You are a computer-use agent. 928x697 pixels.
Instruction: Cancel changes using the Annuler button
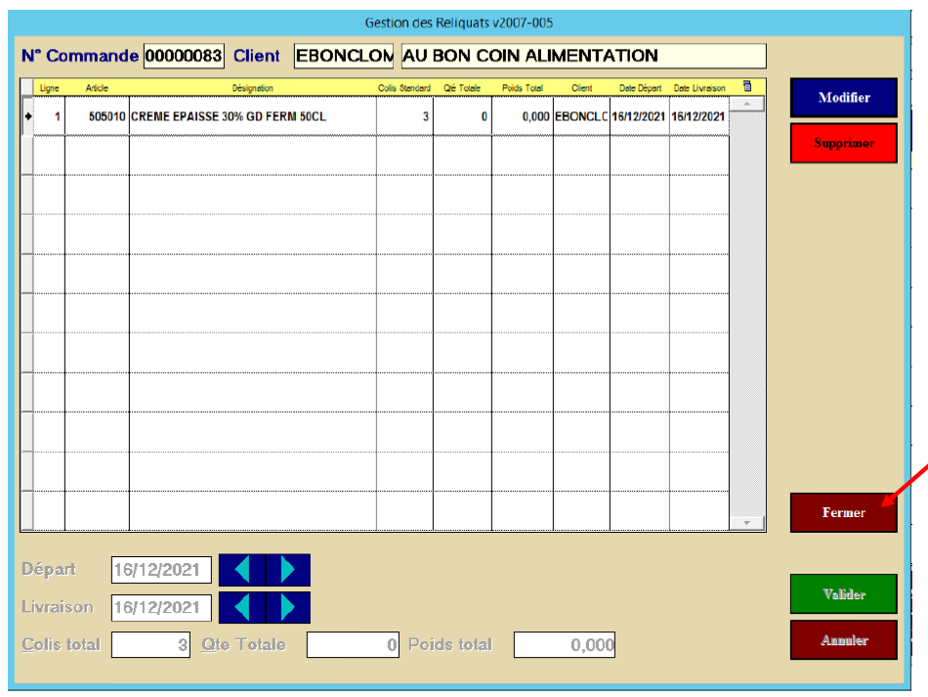pyautogui.click(x=843, y=640)
